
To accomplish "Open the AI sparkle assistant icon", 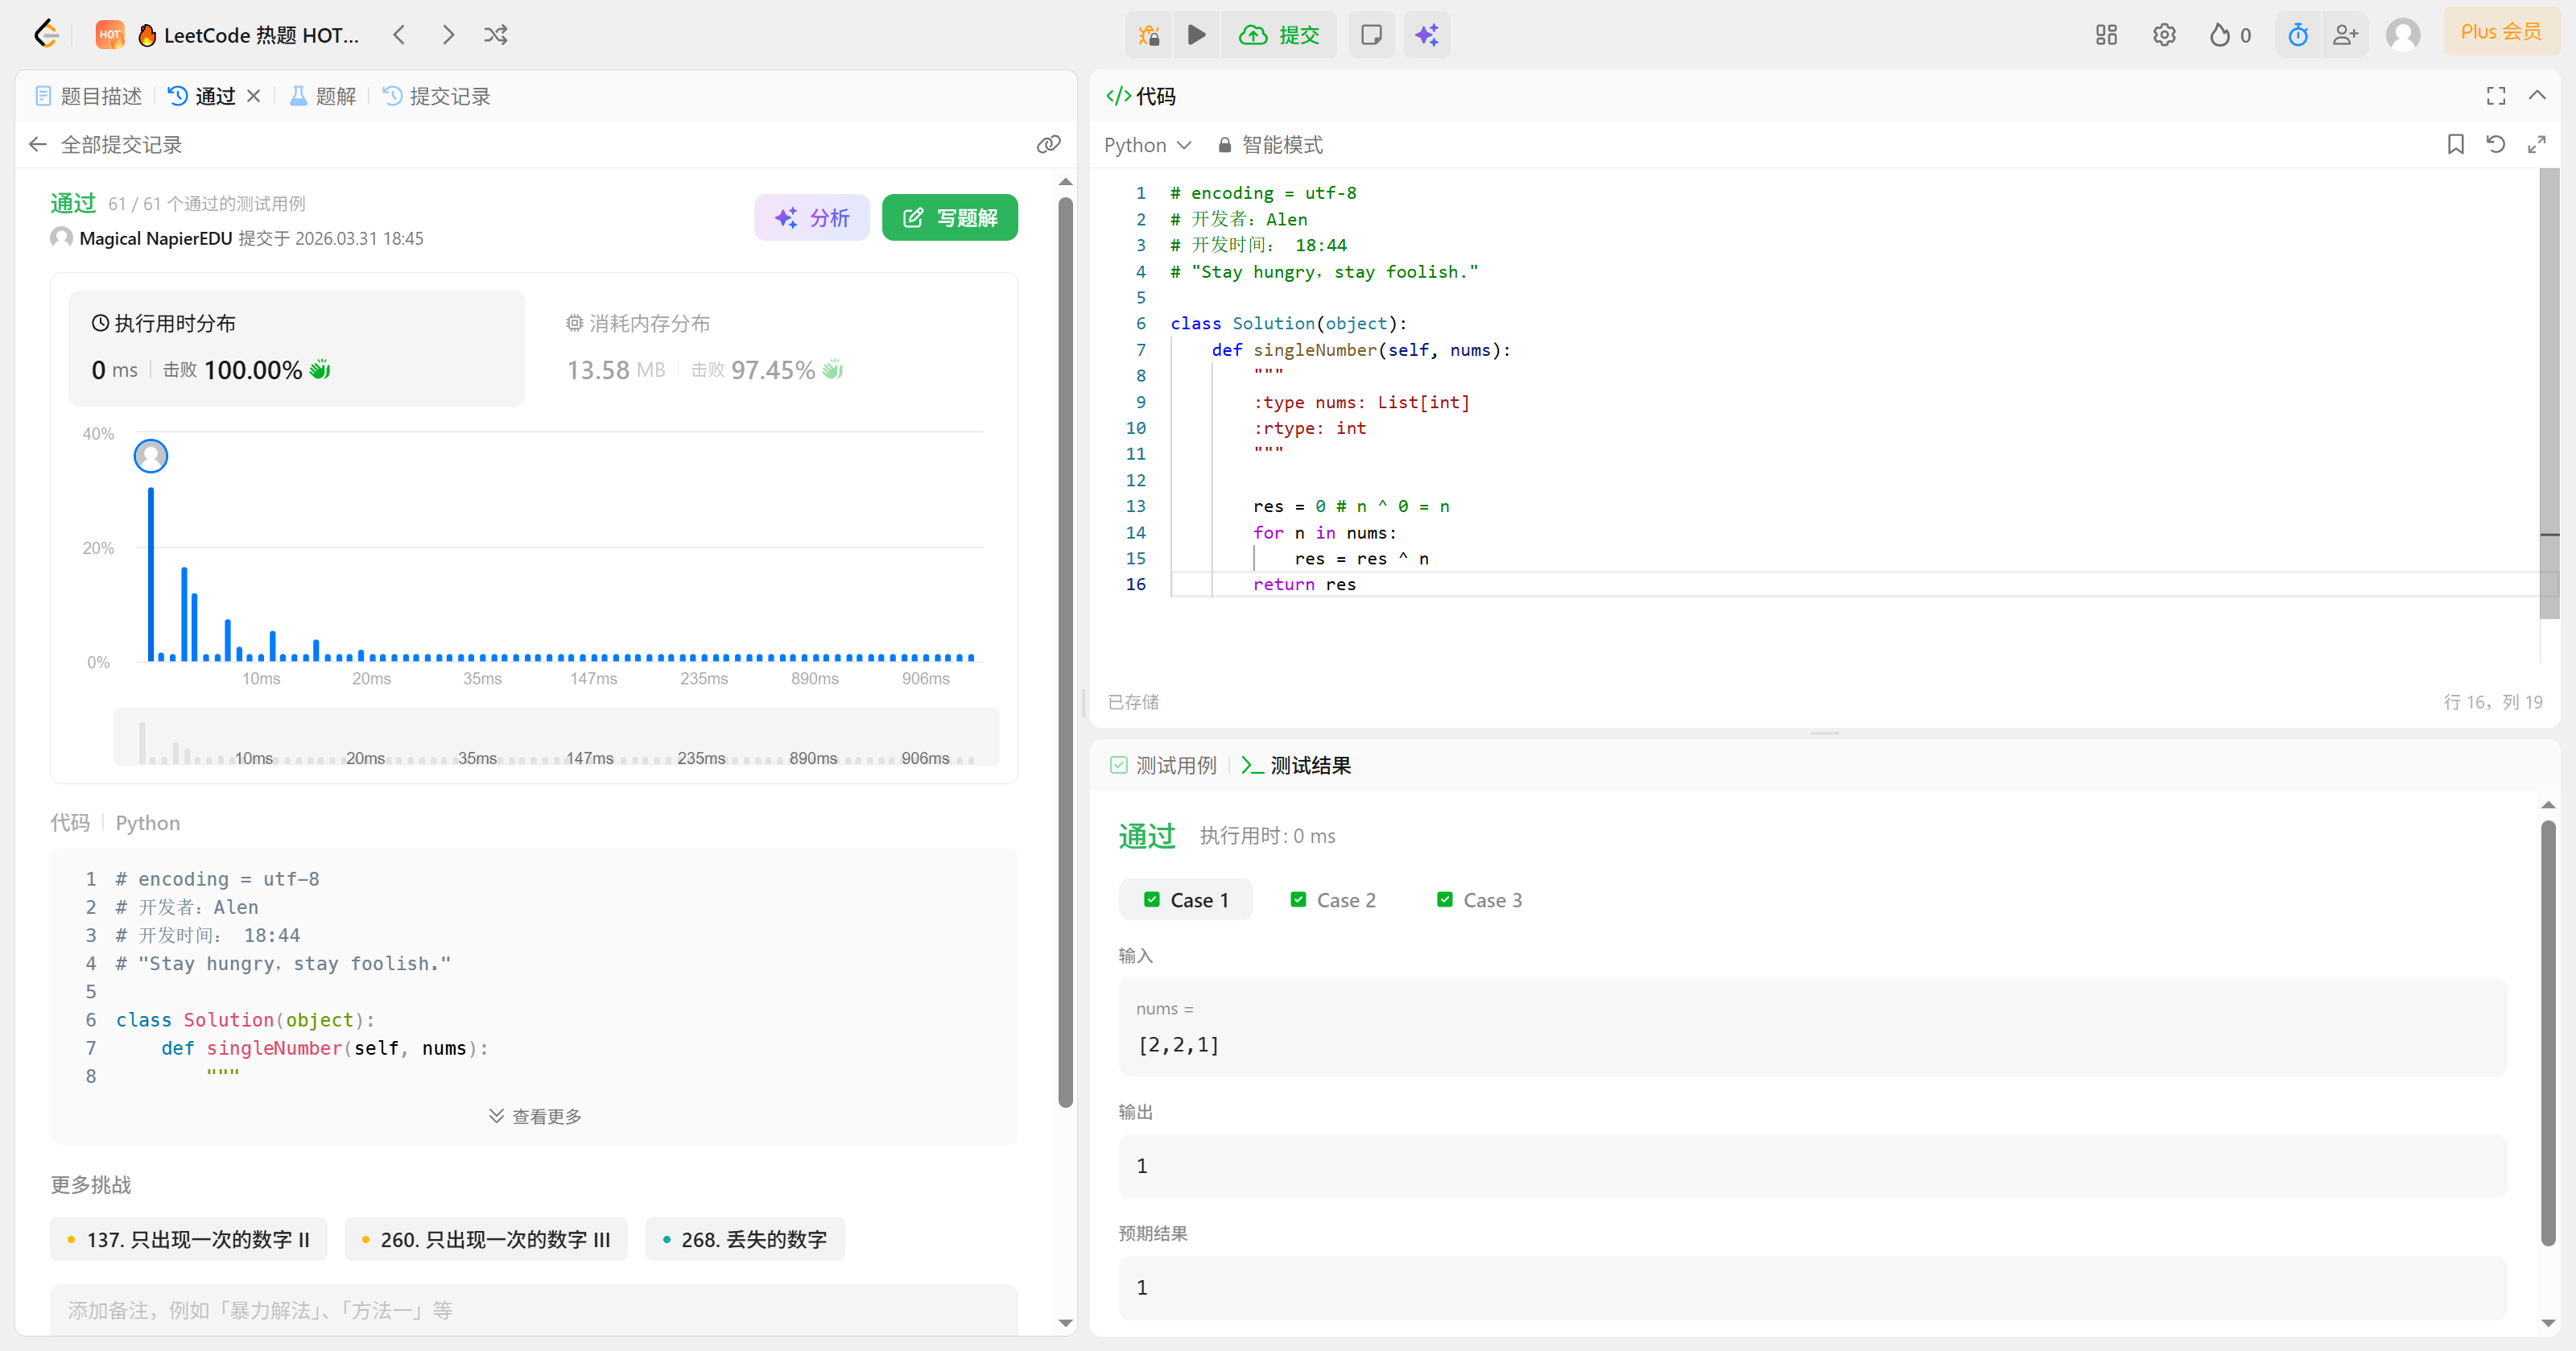I will point(1426,35).
